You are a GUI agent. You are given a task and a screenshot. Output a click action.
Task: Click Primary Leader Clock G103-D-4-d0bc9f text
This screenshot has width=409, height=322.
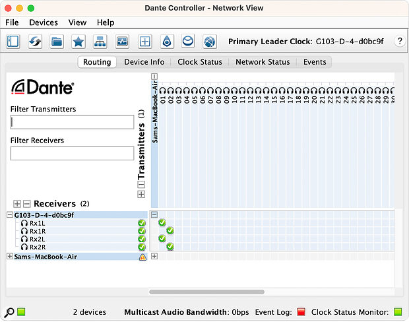(x=306, y=42)
